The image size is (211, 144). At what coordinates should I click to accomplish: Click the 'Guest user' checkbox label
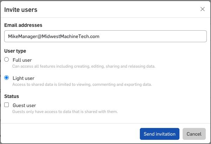pos(24,105)
